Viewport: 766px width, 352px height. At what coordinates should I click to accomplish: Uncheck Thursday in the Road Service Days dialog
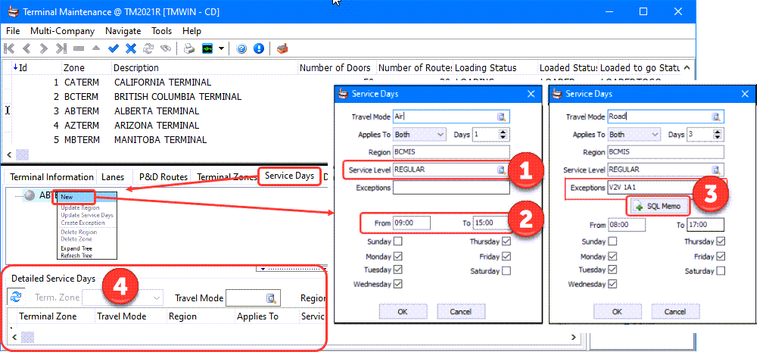(721, 241)
